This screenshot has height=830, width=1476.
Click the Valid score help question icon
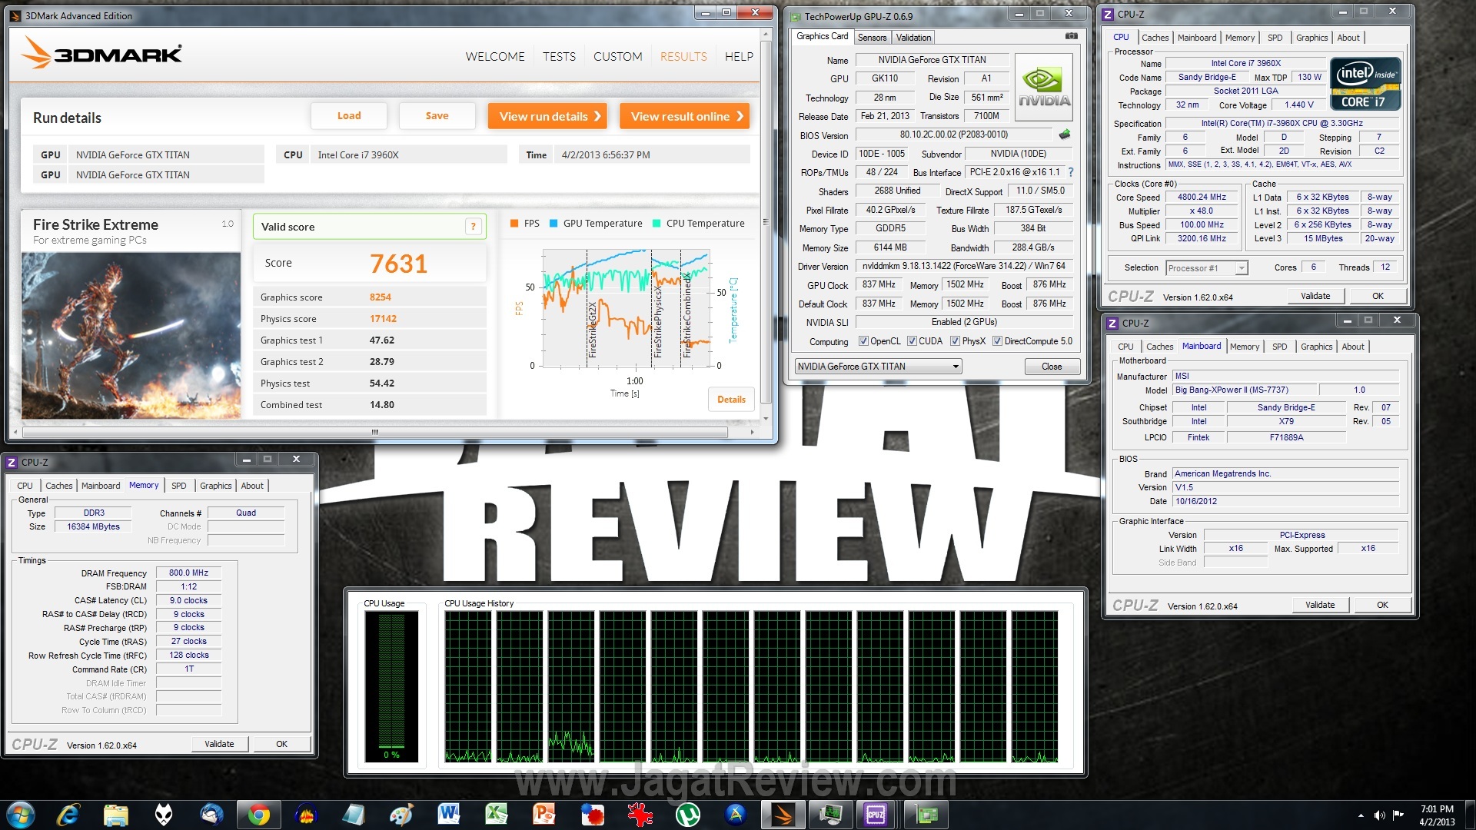point(474,227)
